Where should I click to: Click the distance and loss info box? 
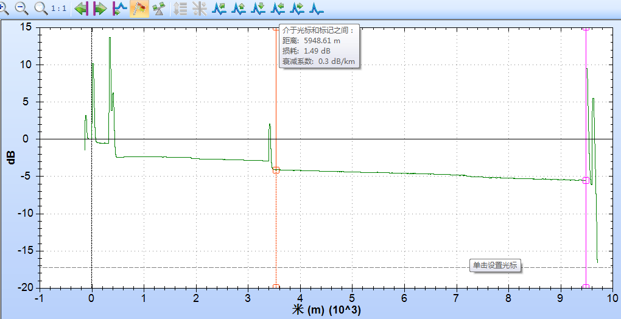click(318, 46)
